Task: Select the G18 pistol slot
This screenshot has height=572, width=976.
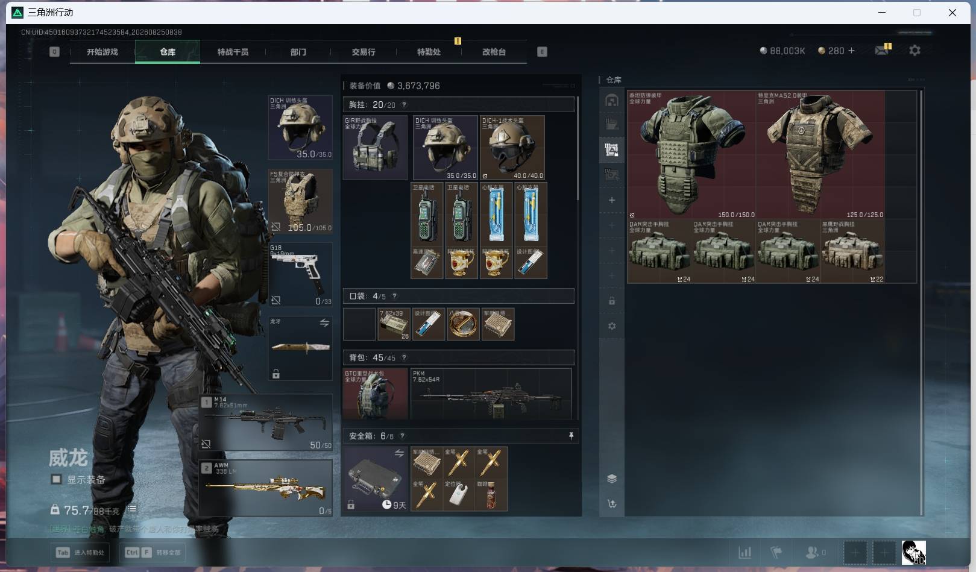Action: click(300, 275)
